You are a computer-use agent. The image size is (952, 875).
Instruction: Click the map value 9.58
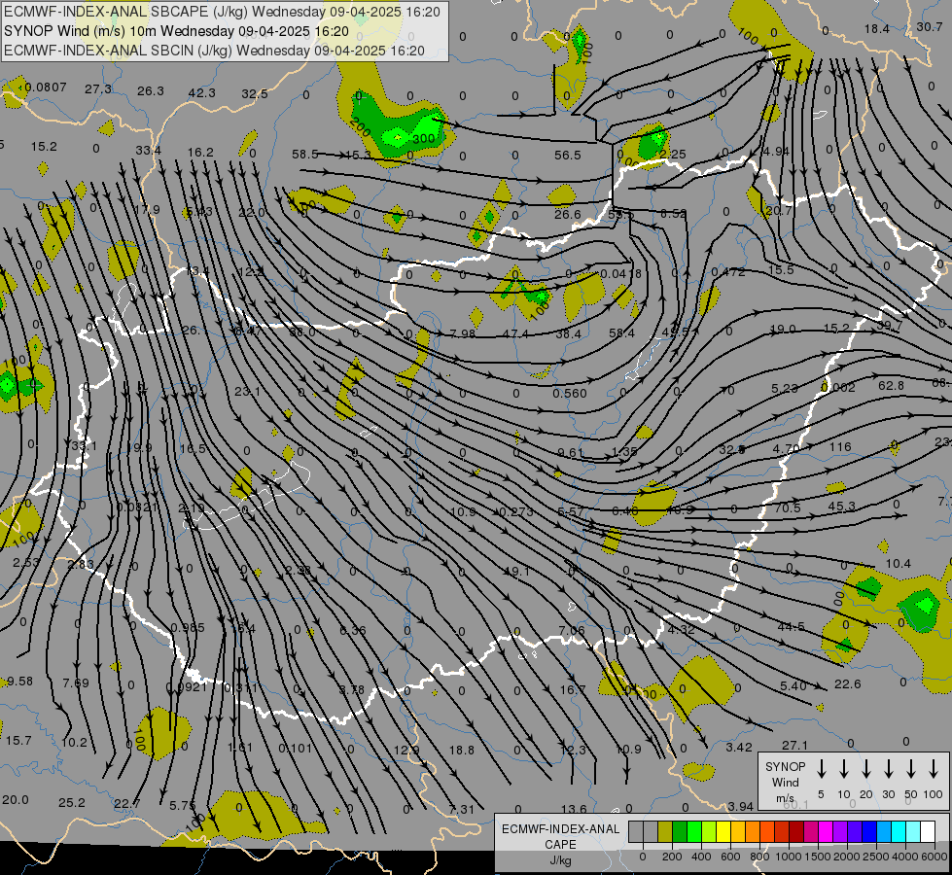pos(19,682)
